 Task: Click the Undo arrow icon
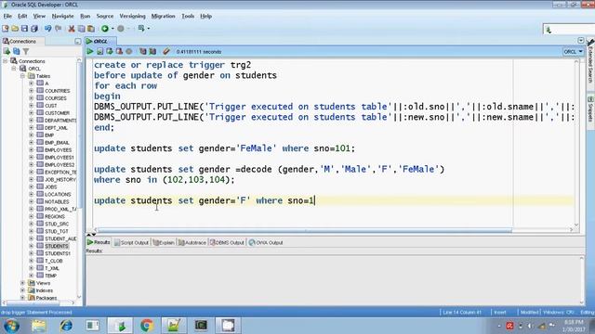click(47, 29)
